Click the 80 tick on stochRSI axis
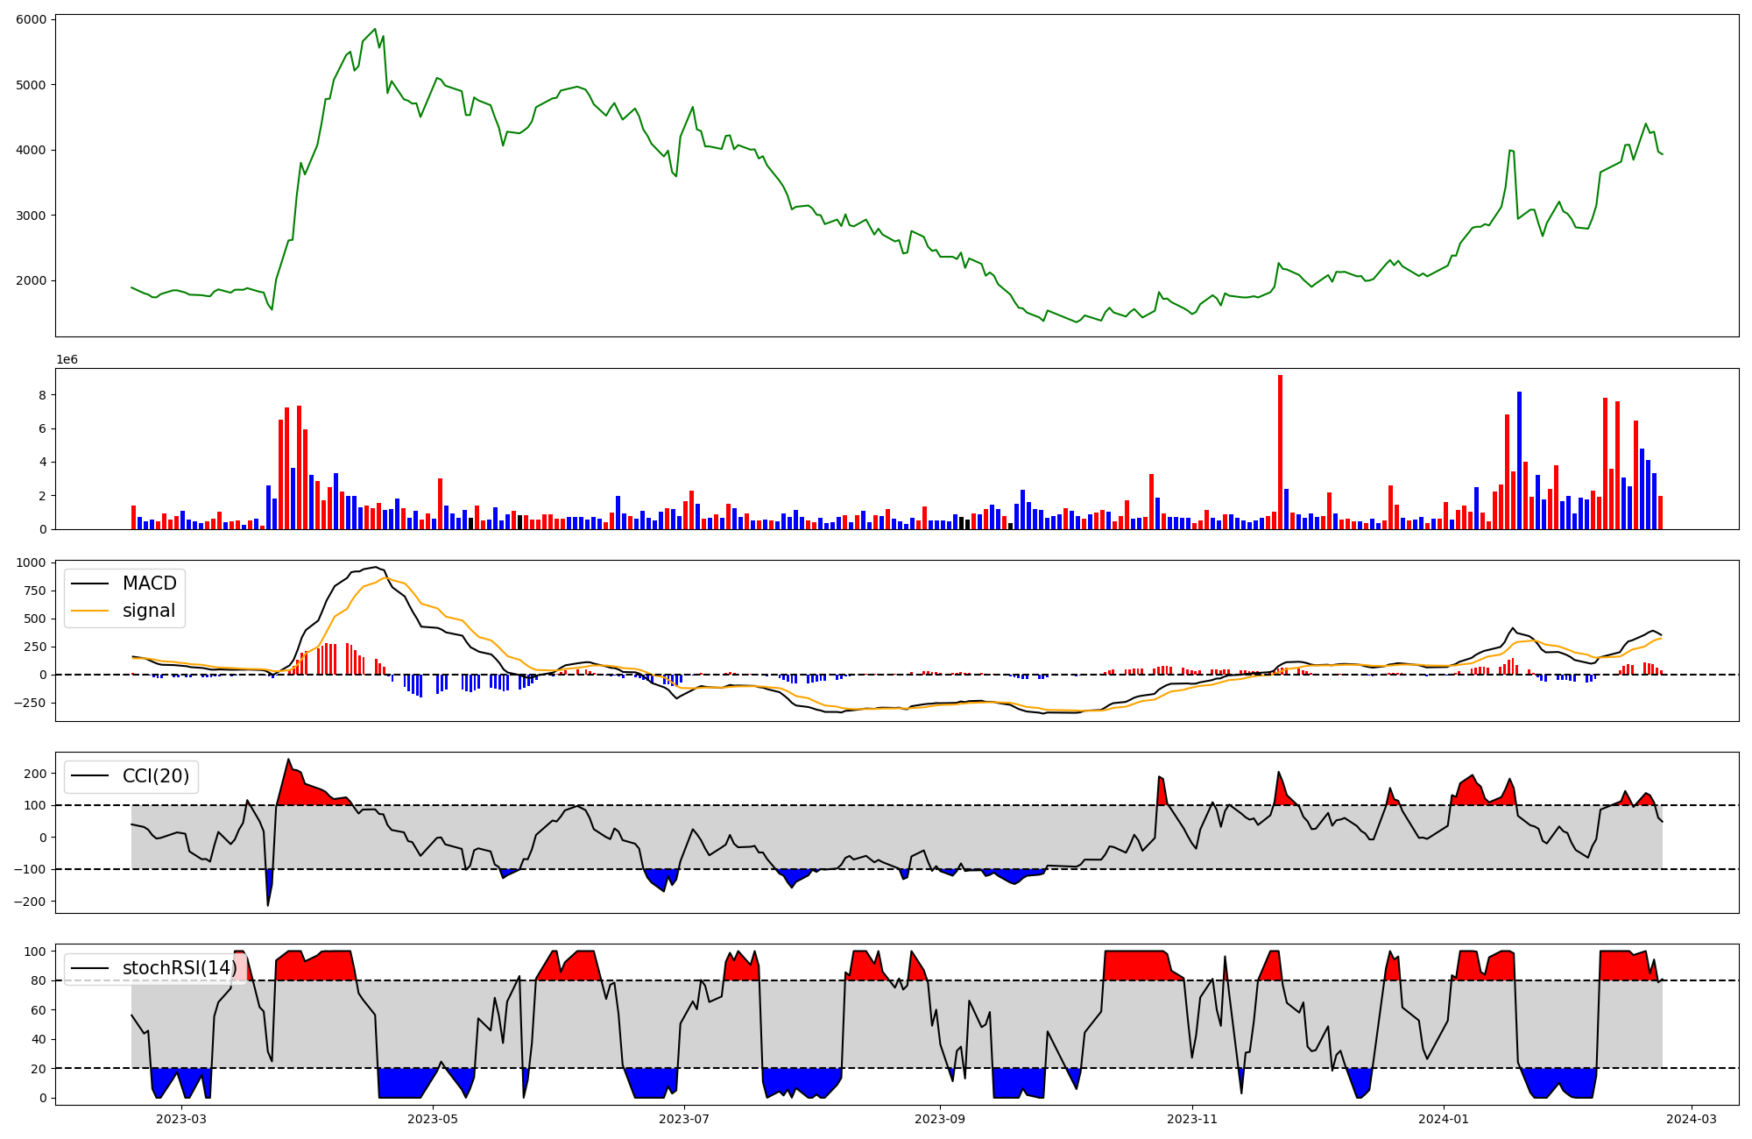The height and width of the screenshot is (1139, 1752). click(x=39, y=980)
